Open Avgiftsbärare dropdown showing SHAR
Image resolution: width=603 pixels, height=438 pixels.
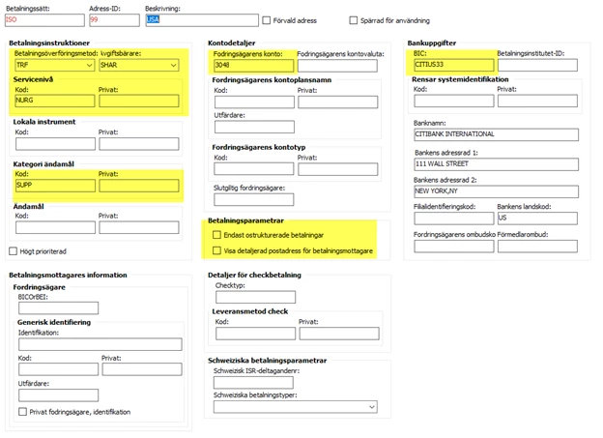139,65
